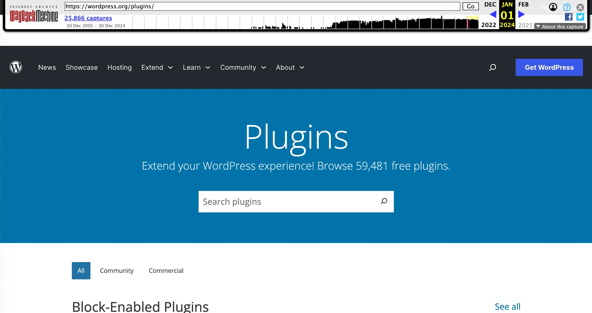This screenshot has width=592, height=313.
Task: Open the header search magnifier icon
Action: (493, 67)
